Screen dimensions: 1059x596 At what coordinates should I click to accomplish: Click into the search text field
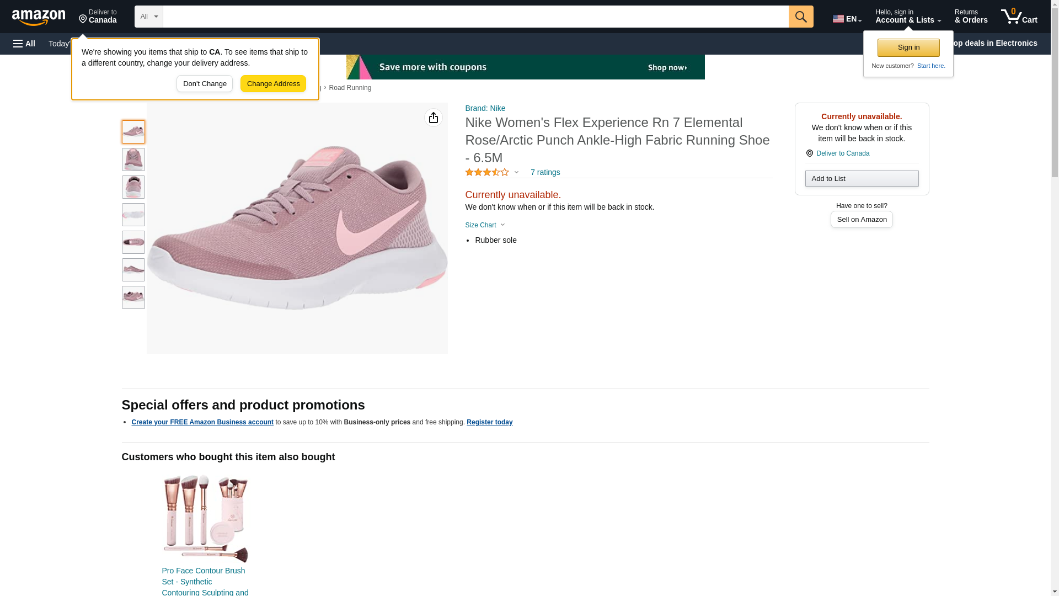475,17
